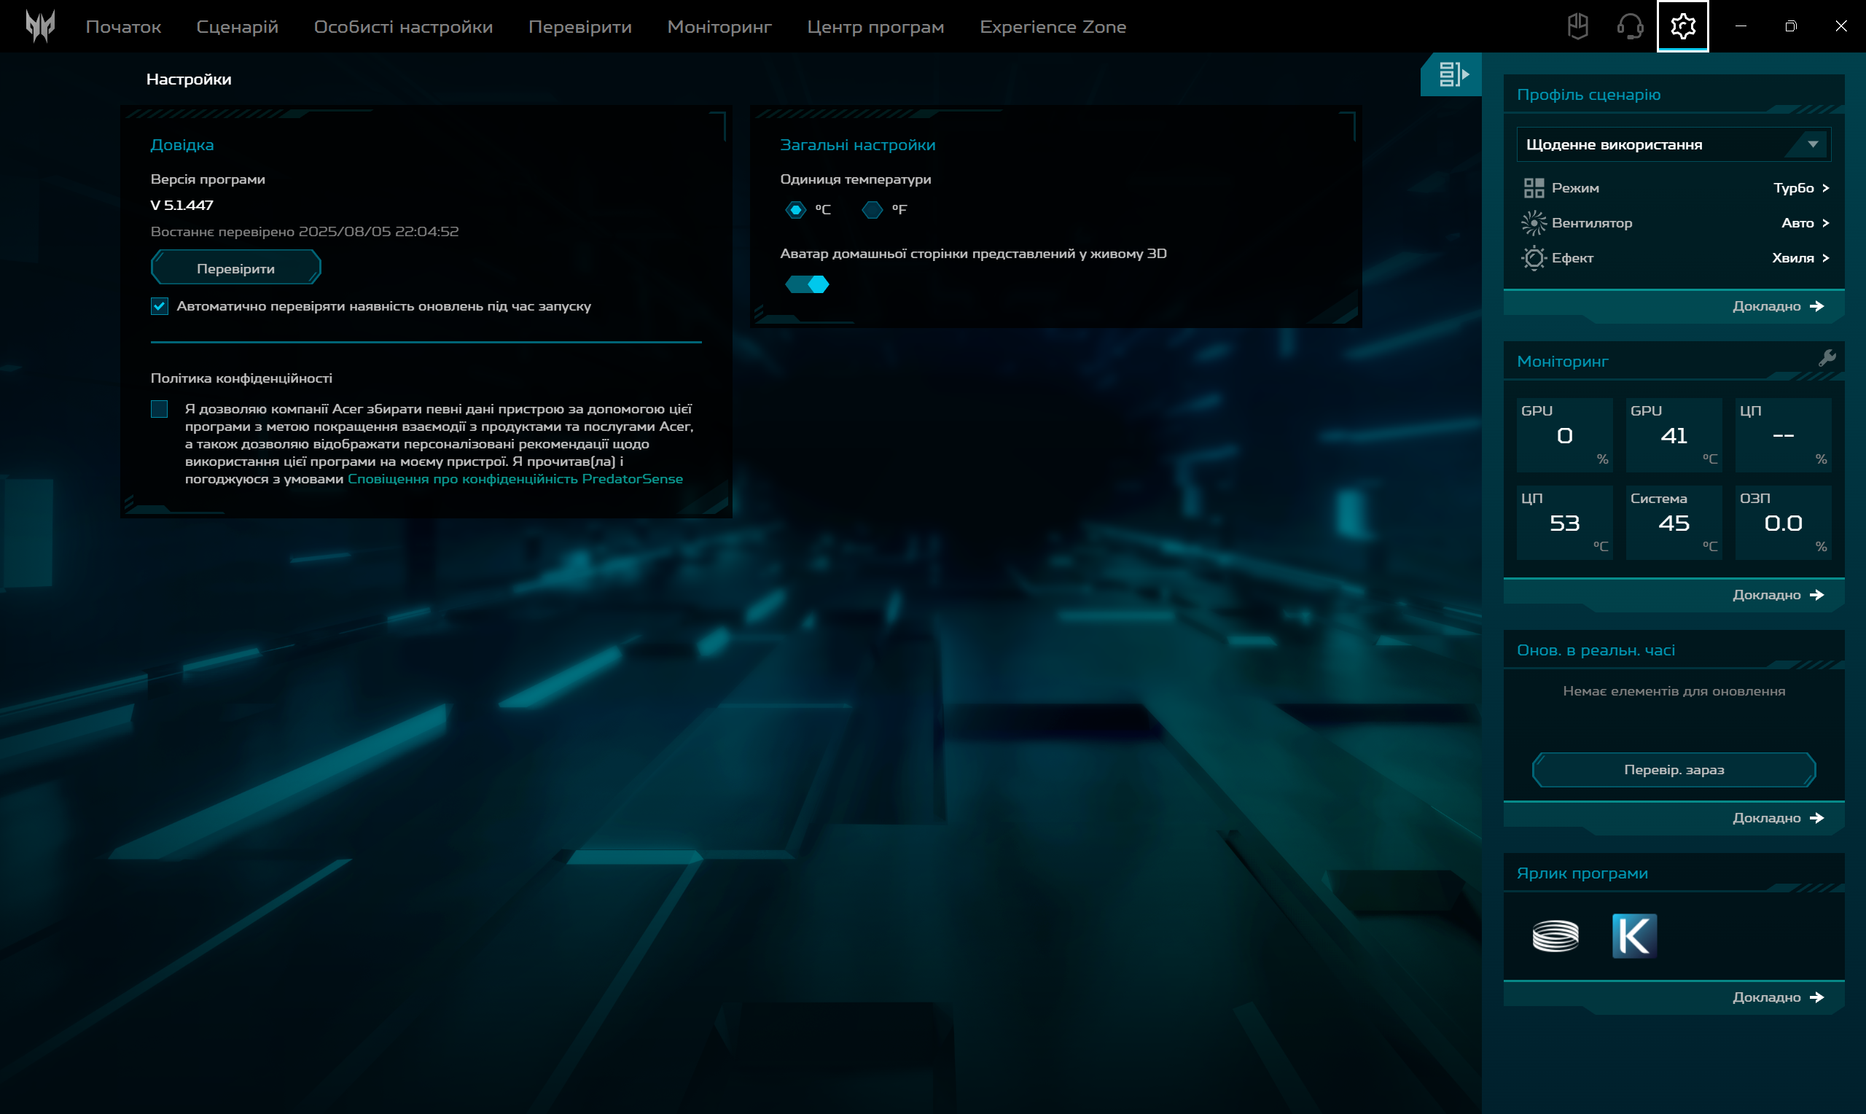Switch to the Моніторинг tab
The image size is (1866, 1114).
(719, 27)
